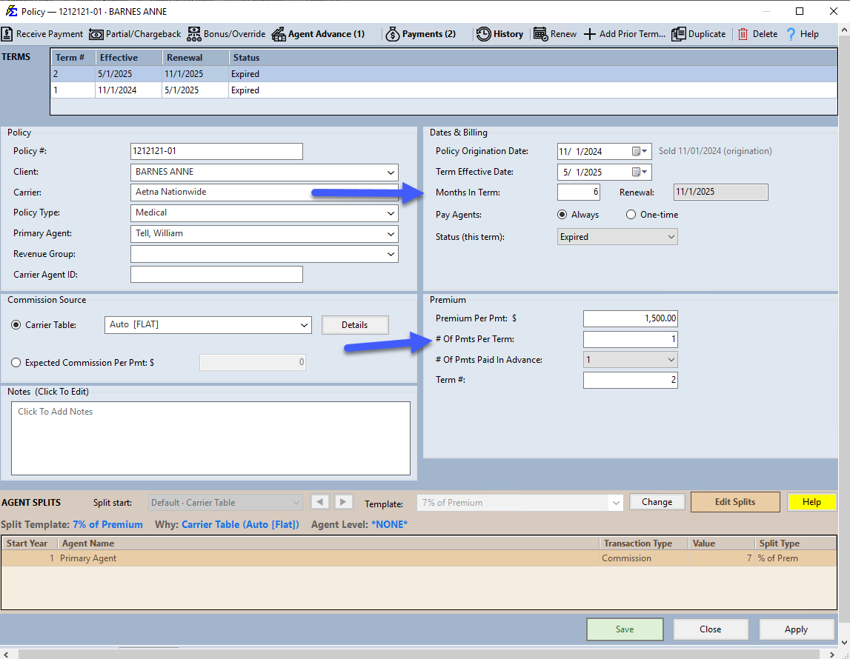Click the Carrier Agent ID field
The height and width of the screenshot is (659, 850).
pyautogui.click(x=216, y=275)
